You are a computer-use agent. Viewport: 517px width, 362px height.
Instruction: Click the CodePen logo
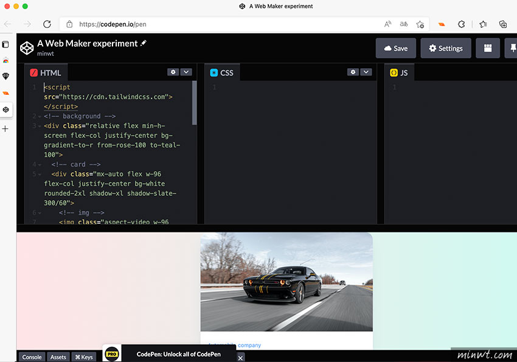[x=27, y=48]
